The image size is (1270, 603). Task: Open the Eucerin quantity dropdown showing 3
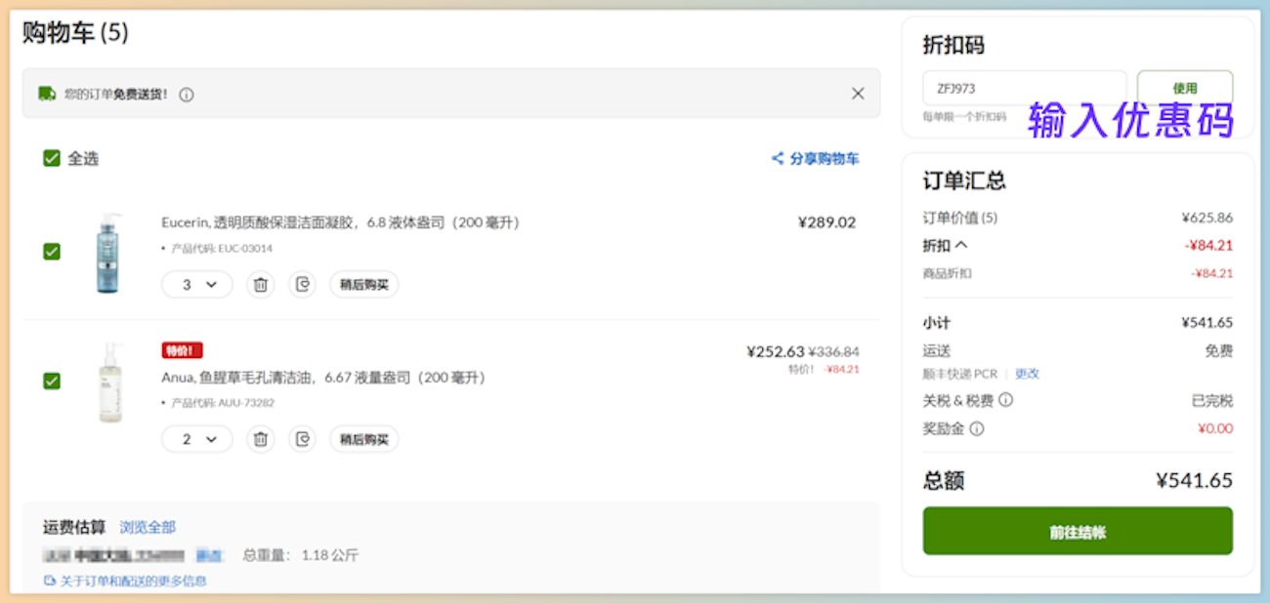click(x=197, y=285)
